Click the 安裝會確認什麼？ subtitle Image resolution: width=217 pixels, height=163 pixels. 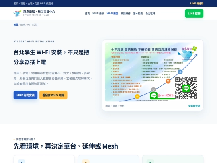point(26,139)
